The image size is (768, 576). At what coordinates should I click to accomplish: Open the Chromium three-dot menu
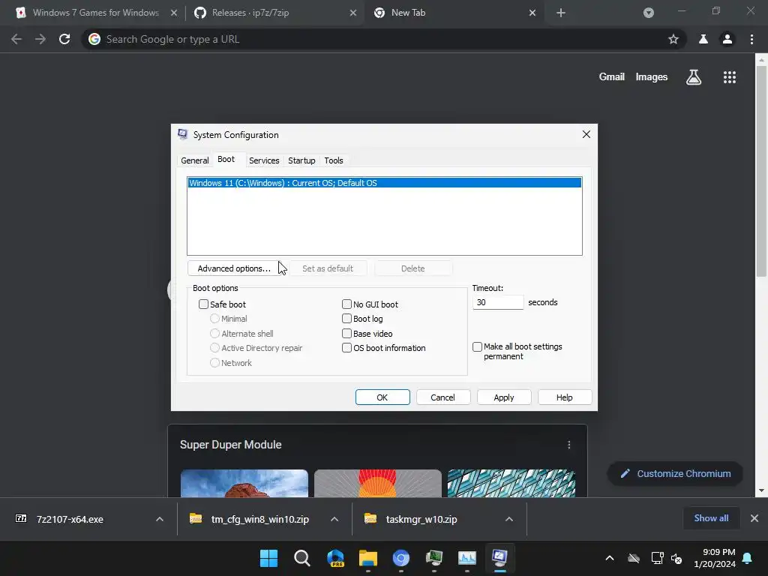click(751, 39)
